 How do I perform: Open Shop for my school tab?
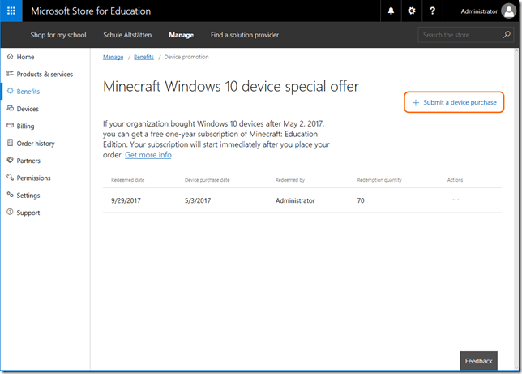point(58,35)
